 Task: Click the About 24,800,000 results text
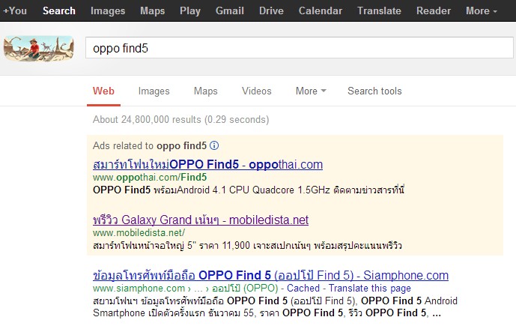pyautogui.click(x=180, y=120)
